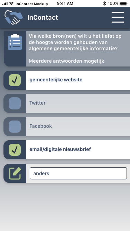Viewport: 130px width, 231px height.
Task: Tap the battery indicator icon
Action: click(124, 3)
